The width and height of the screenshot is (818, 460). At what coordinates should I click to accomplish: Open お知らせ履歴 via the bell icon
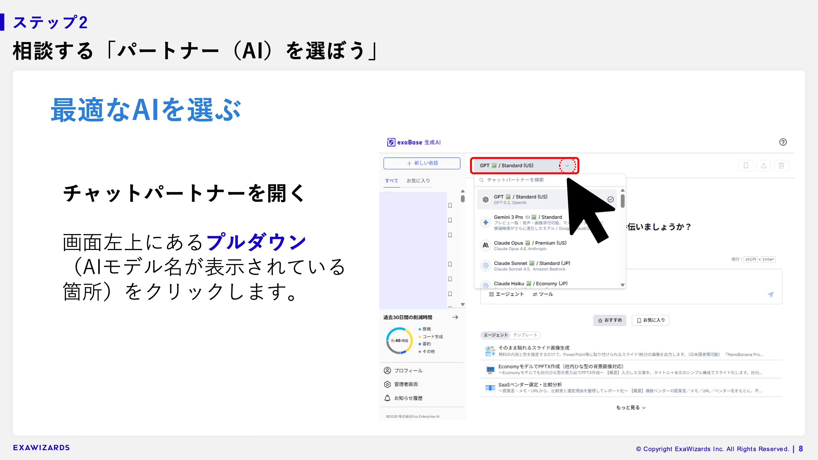click(x=388, y=398)
